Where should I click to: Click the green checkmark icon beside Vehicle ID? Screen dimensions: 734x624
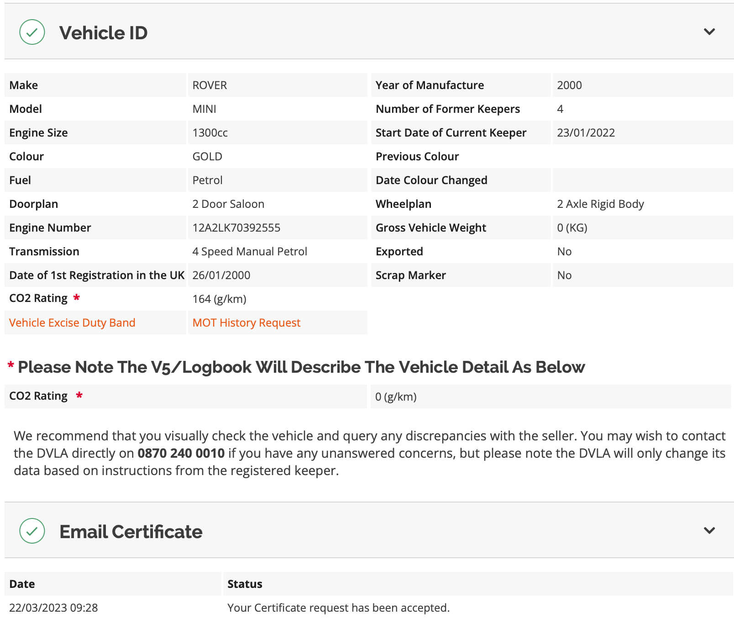[x=32, y=32]
